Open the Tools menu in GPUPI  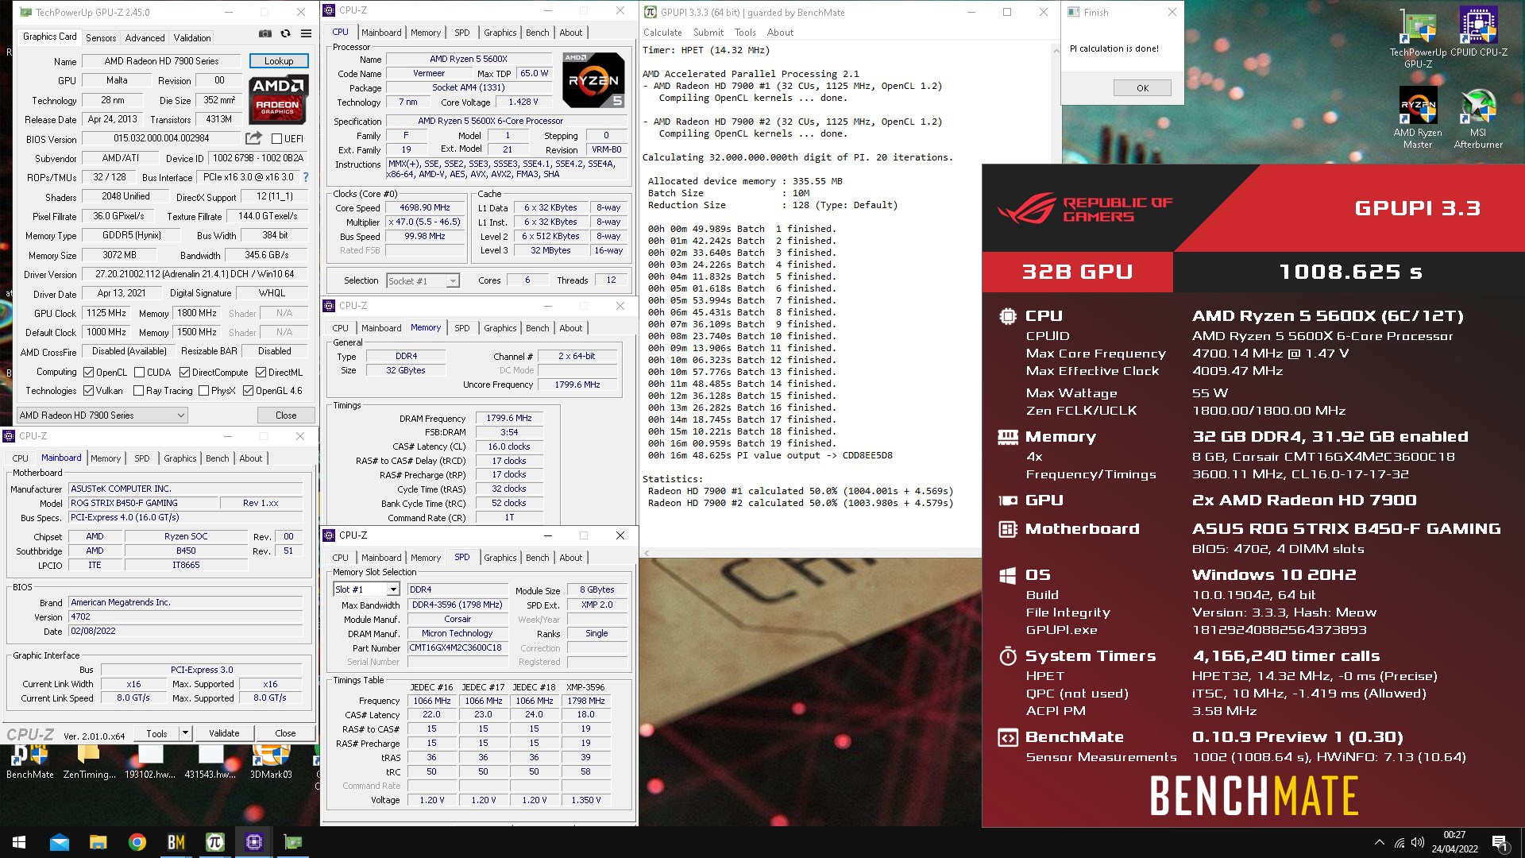745,33
